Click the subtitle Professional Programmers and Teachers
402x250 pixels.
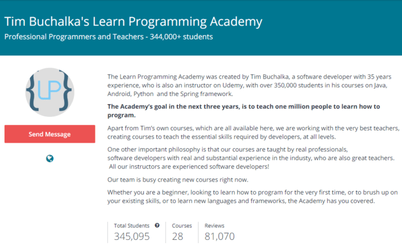74,36
